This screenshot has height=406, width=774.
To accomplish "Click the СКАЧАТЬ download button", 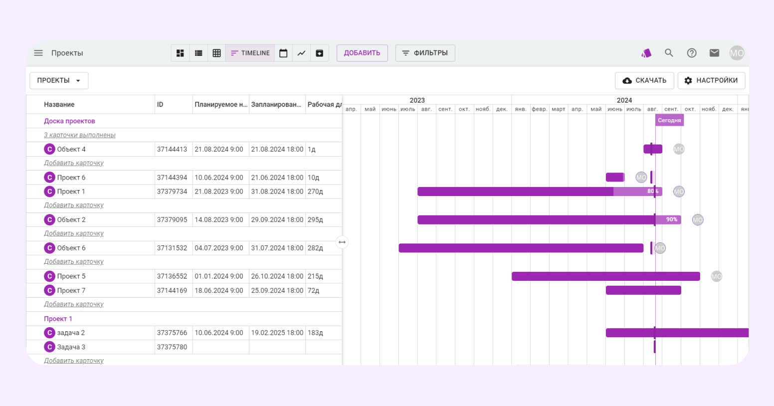I will (x=644, y=80).
